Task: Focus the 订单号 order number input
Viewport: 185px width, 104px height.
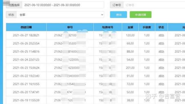Action: 154,5
